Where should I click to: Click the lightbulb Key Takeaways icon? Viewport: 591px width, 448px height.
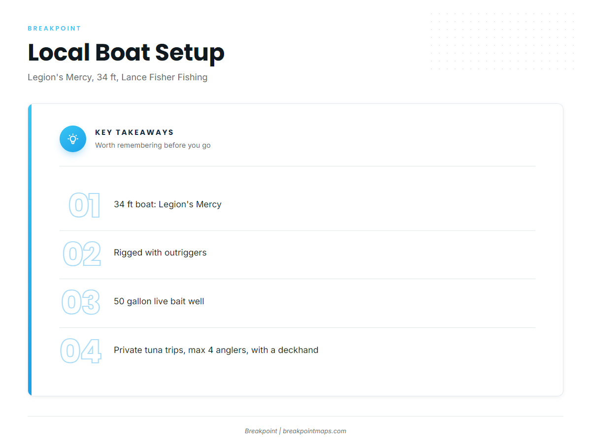[x=73, y=139]
